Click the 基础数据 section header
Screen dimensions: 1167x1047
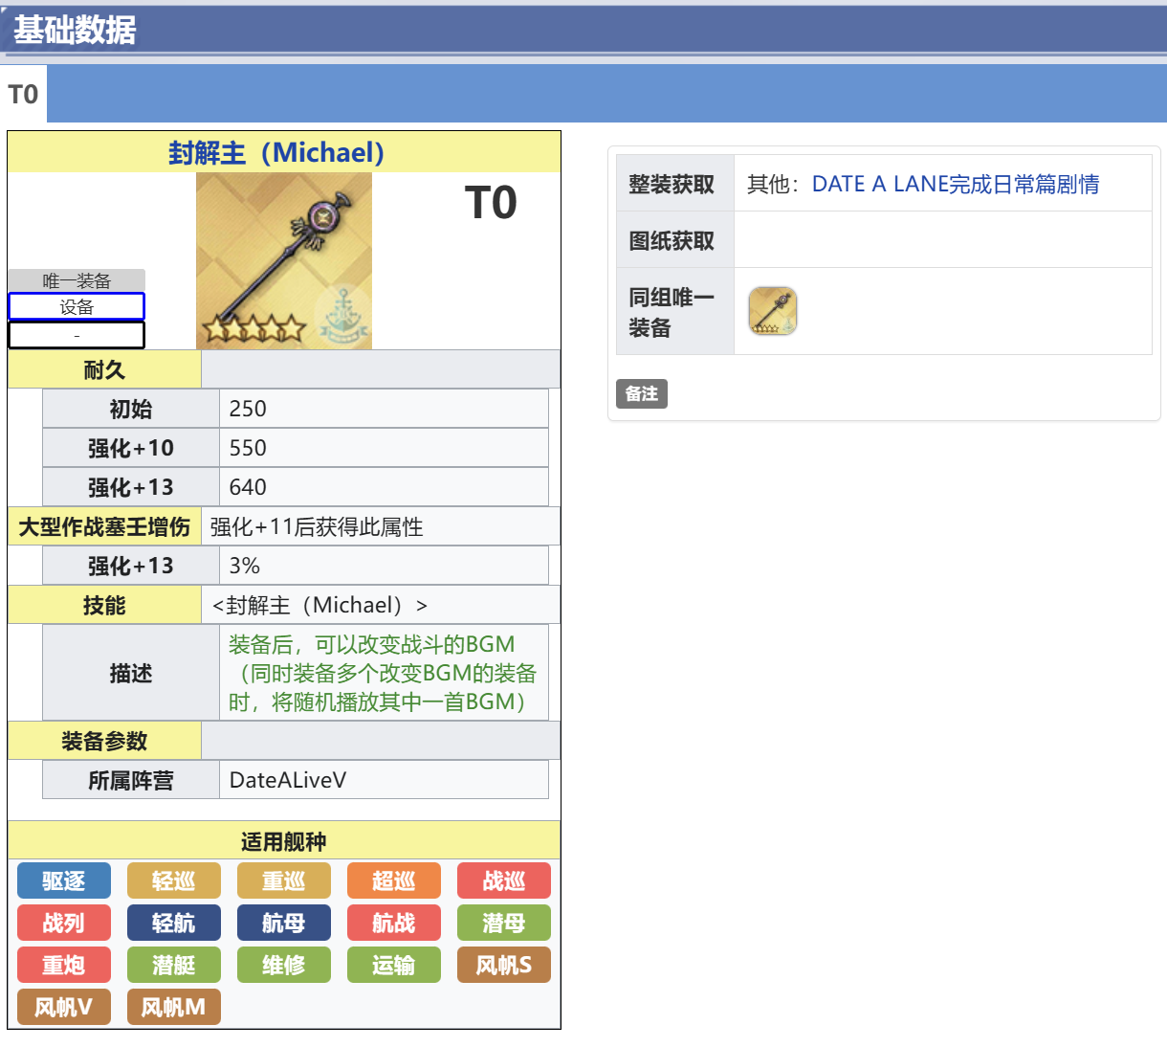[75, 31]
